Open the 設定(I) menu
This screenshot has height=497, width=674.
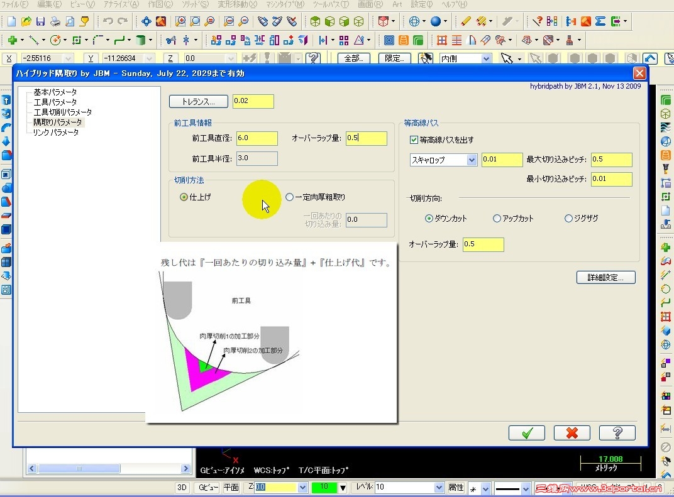[x=421, y=4]
